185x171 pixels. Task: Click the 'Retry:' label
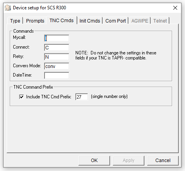pos(18,56)
